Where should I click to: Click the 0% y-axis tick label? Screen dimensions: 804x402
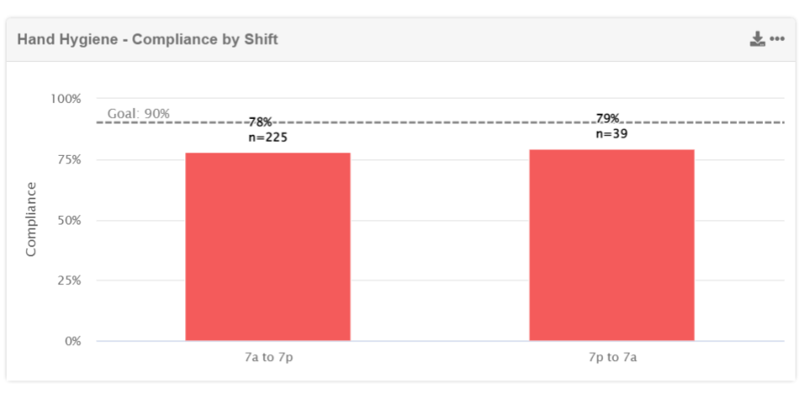pos(71,341)
